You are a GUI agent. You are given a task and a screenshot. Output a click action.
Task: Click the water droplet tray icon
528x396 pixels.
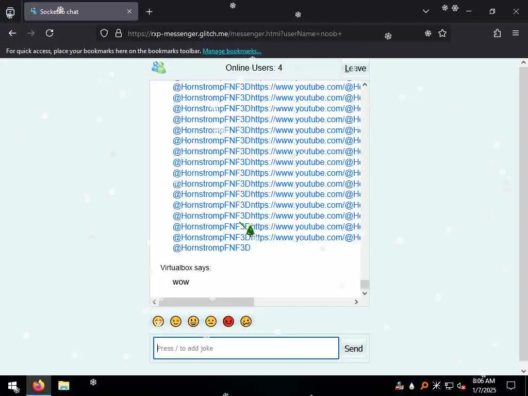[x=412, y=386]
